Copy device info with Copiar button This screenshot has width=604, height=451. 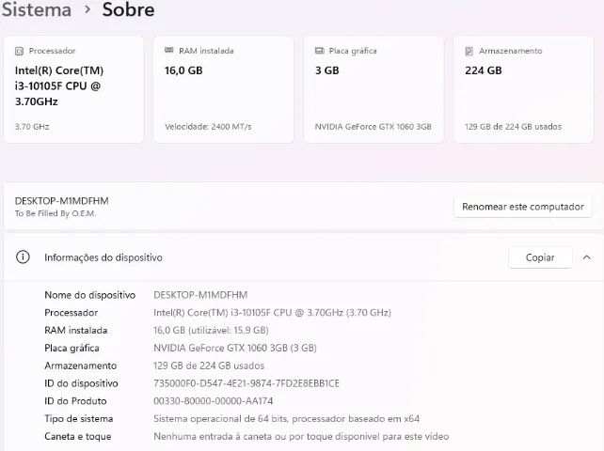[540, 257]
